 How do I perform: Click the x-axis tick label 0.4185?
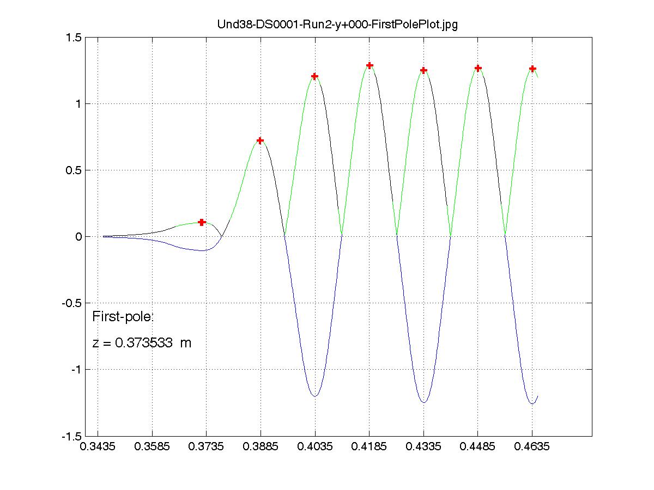tap(370, 448)
